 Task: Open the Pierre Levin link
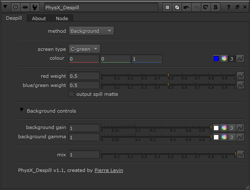point(109,170)
